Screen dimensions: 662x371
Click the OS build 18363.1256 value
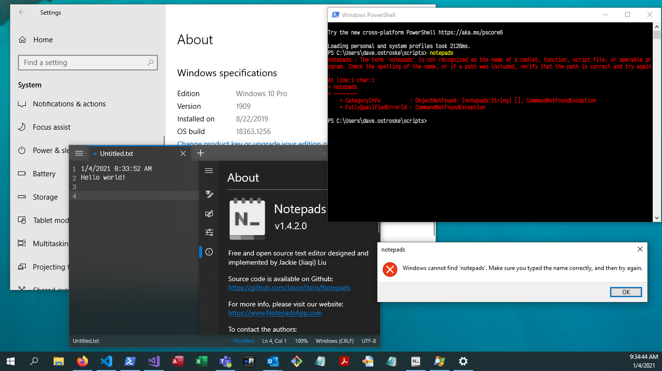coord(254,132)
